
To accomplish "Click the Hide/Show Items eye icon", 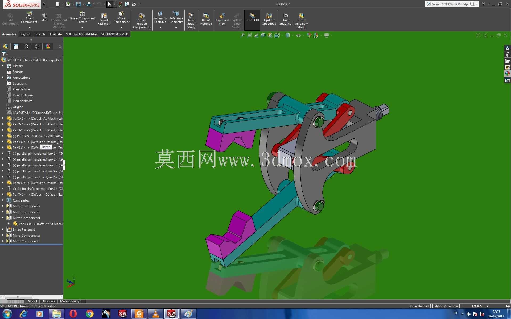I will point(298,35).
